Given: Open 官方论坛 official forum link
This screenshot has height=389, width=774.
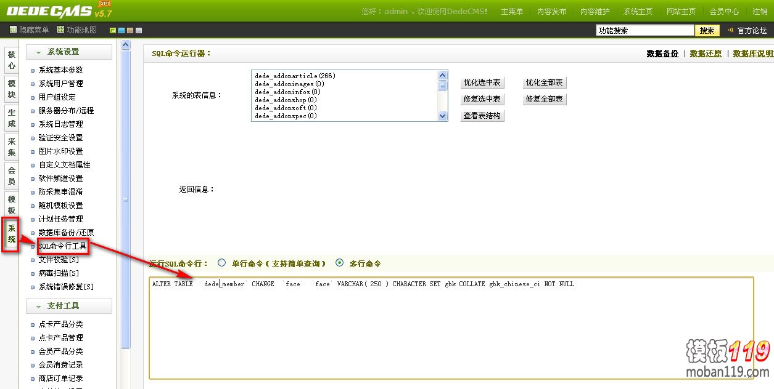Looking at the screenshot, I should point(752,30).
